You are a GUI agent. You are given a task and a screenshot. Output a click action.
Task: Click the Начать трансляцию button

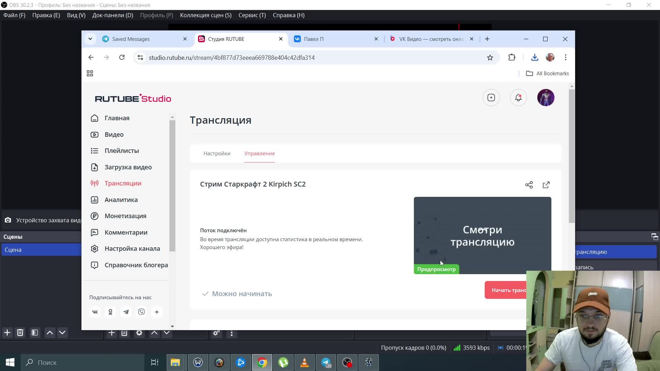click(x=506, y=290)
